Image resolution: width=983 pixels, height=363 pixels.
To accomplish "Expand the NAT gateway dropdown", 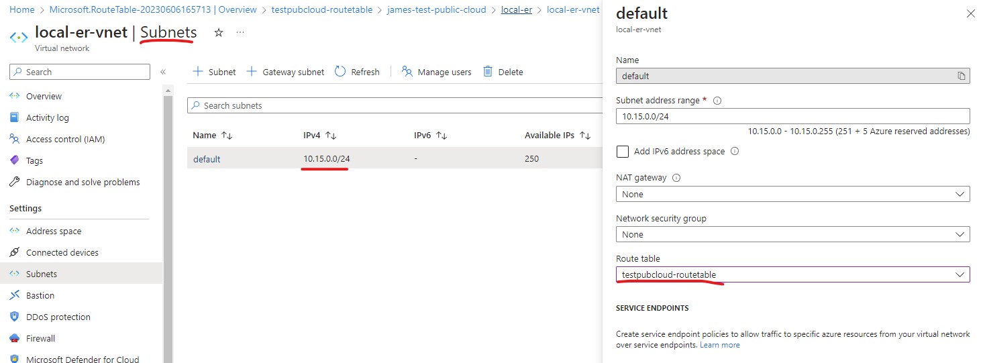I will 792,194.
